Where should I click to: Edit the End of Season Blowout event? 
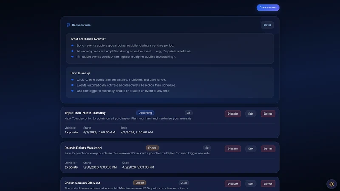[x=251, y=184]
